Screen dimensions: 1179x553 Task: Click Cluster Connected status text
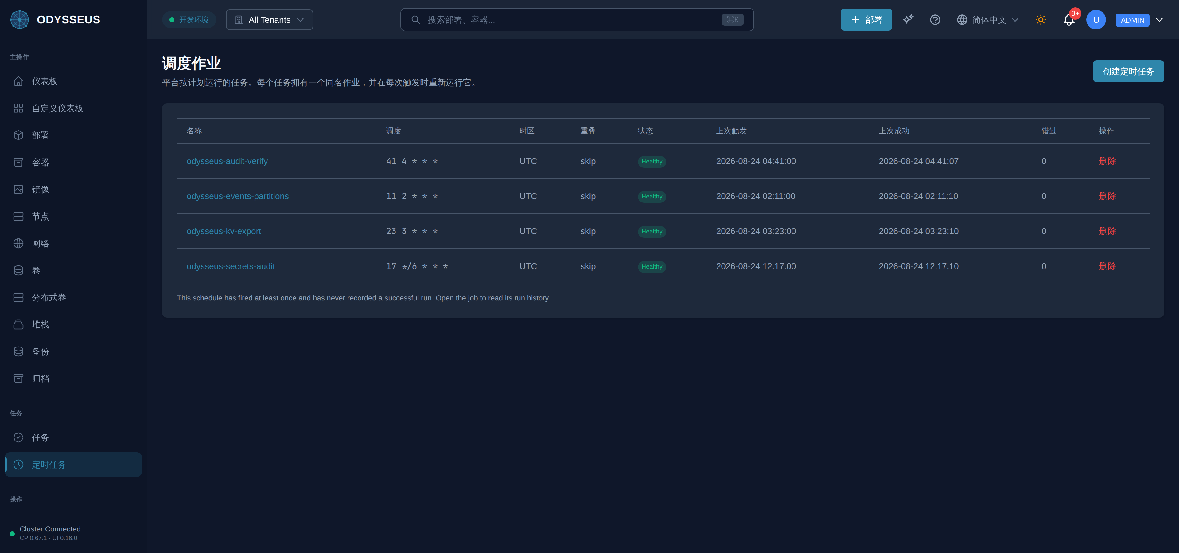point(50,529)
